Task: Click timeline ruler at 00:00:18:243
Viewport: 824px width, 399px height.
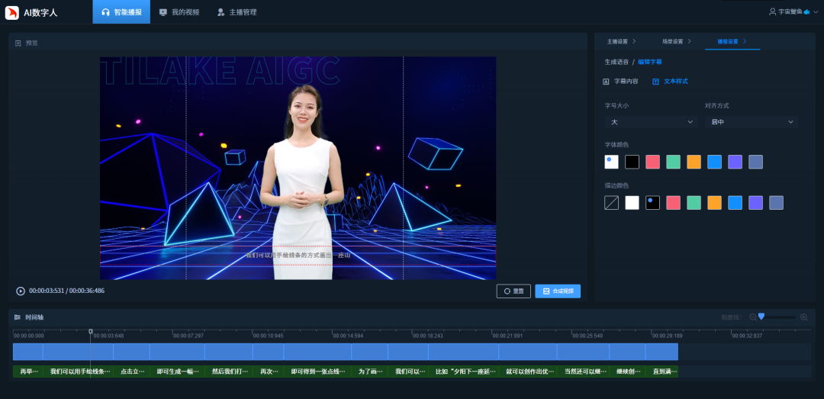Action: click(428, 336)
